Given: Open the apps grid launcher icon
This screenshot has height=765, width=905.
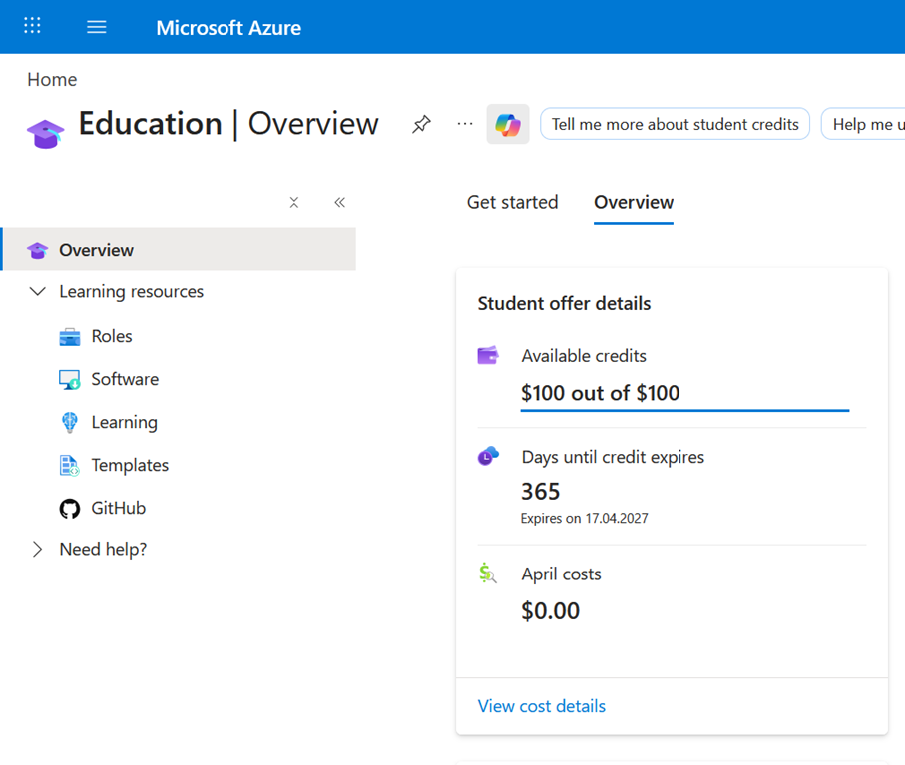Looking at the screenshot, I should [32, 26].
